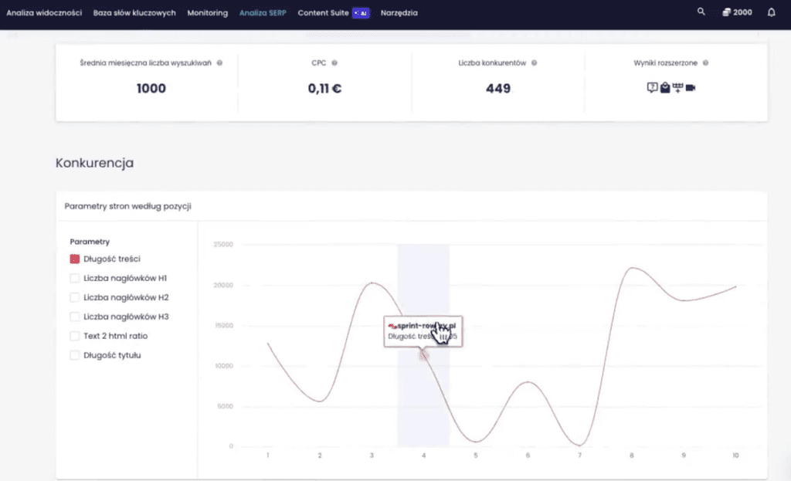791x481 pixels.
Task: Click sprint-rowery.pl domain in chart tooltip
Action: click(x=426, y=327)
